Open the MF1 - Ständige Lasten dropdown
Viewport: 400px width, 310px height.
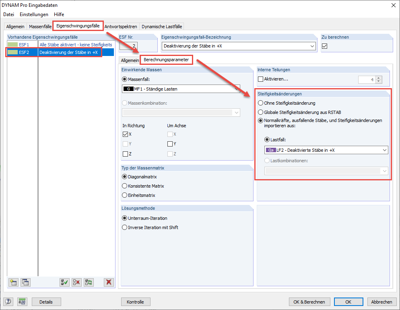pos(237,89)
